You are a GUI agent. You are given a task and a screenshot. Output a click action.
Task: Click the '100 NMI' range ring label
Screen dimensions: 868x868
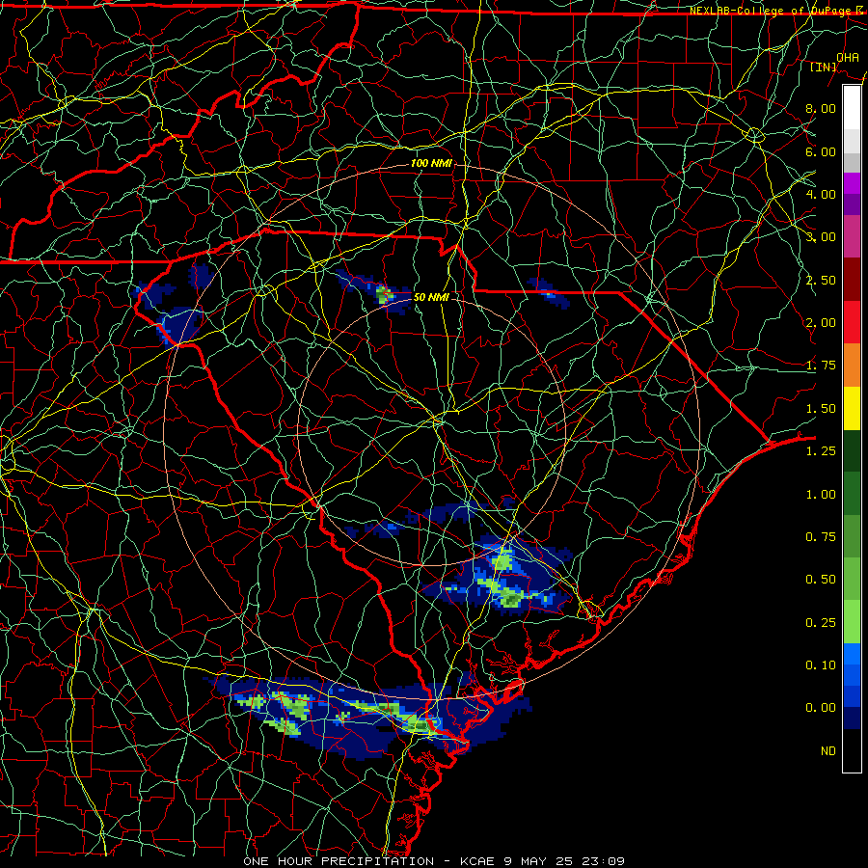431,163
